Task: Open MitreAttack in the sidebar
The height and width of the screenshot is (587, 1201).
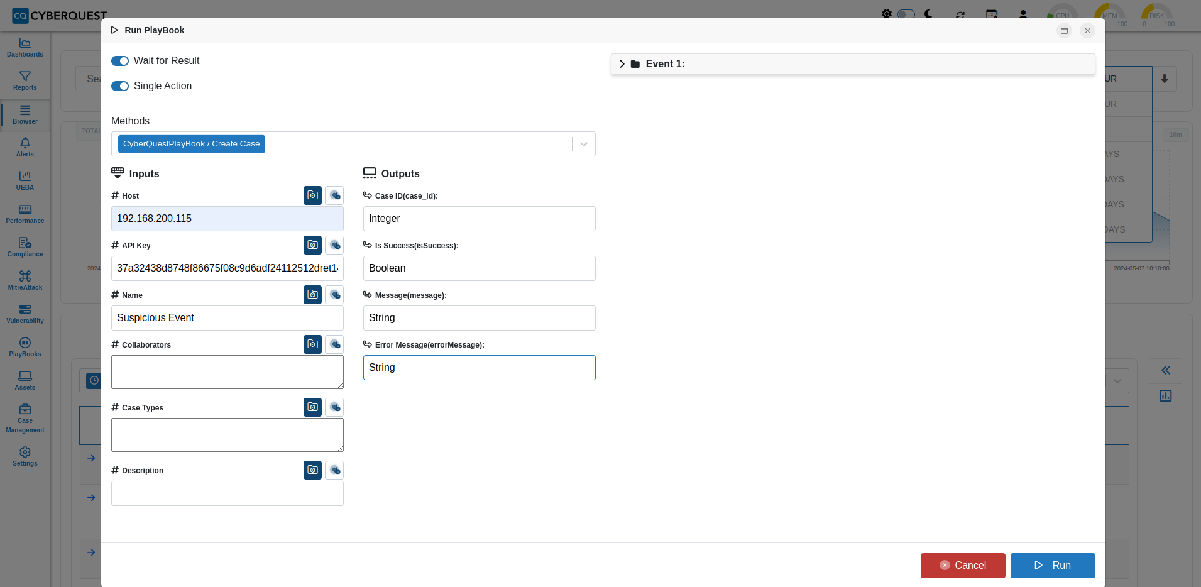Action: (x=25, y=281)
